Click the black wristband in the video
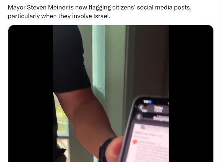Screen dimensions: 221x162 (x=105, y=150)
